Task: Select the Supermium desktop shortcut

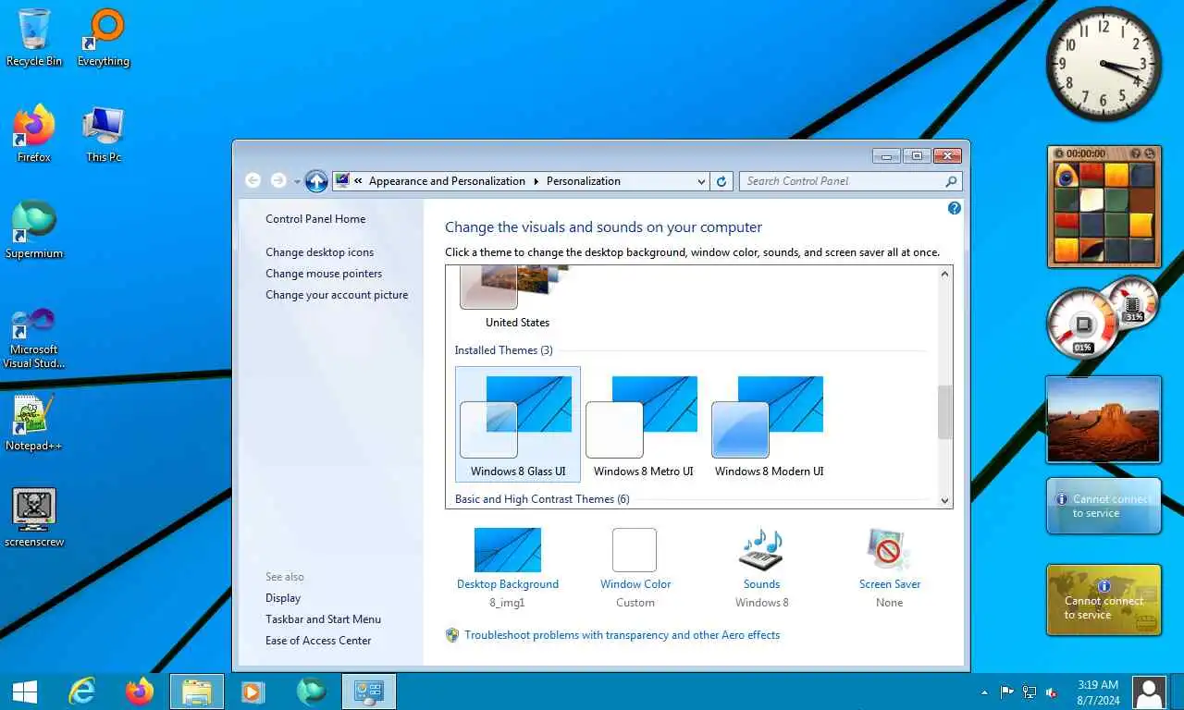Action: coord(34,230)
